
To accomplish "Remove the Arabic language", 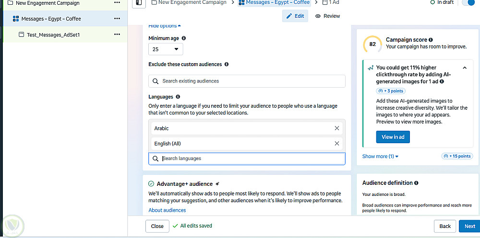I will click(336, 128).
